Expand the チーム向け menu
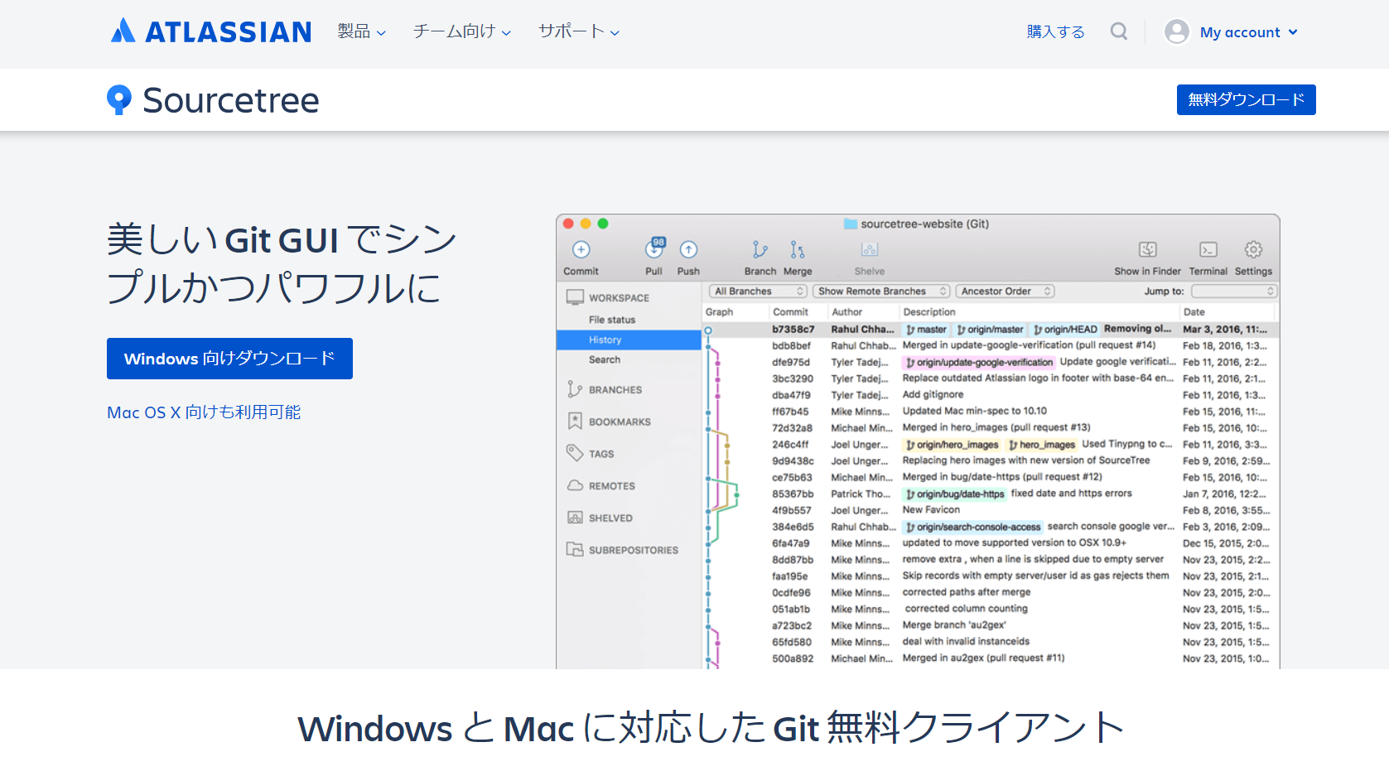1389x776 pixels. click(x=462, y=31)
